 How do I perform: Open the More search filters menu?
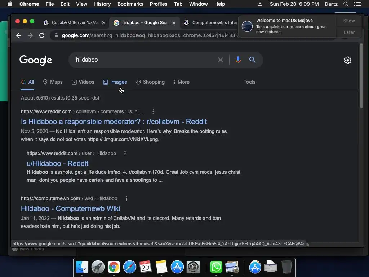(182, 82)
